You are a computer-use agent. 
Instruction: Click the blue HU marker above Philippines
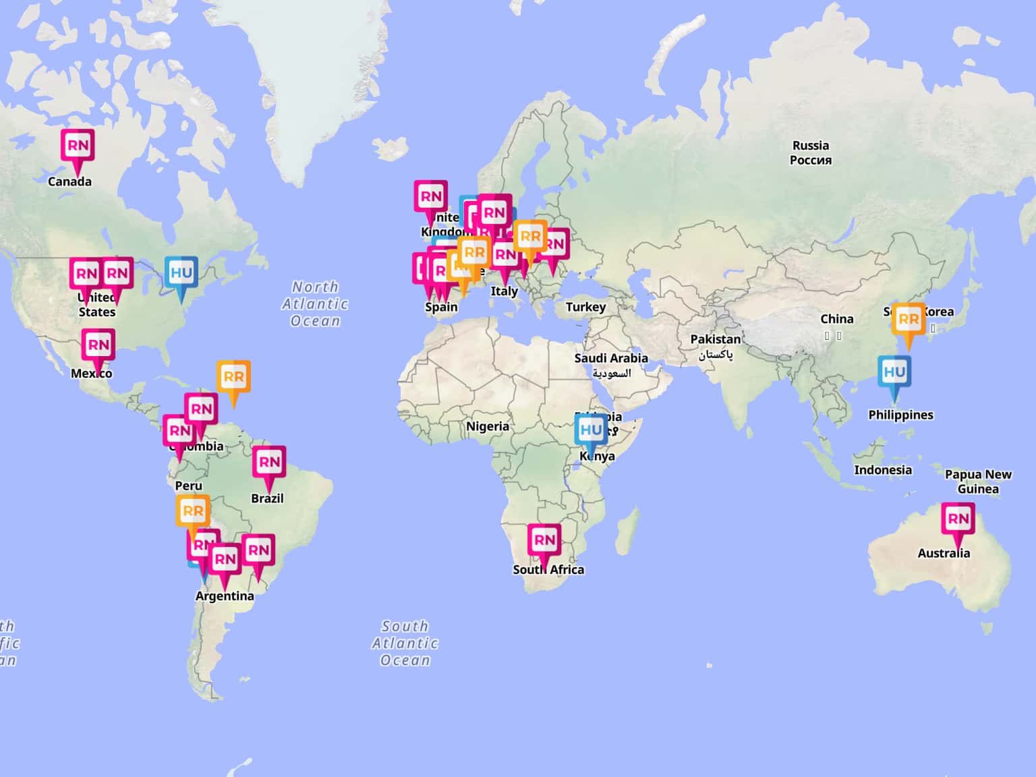pyautogui.click(x=894, y=372)
